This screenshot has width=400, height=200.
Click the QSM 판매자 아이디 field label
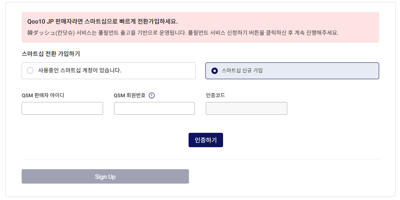click(x=43, y=96)
